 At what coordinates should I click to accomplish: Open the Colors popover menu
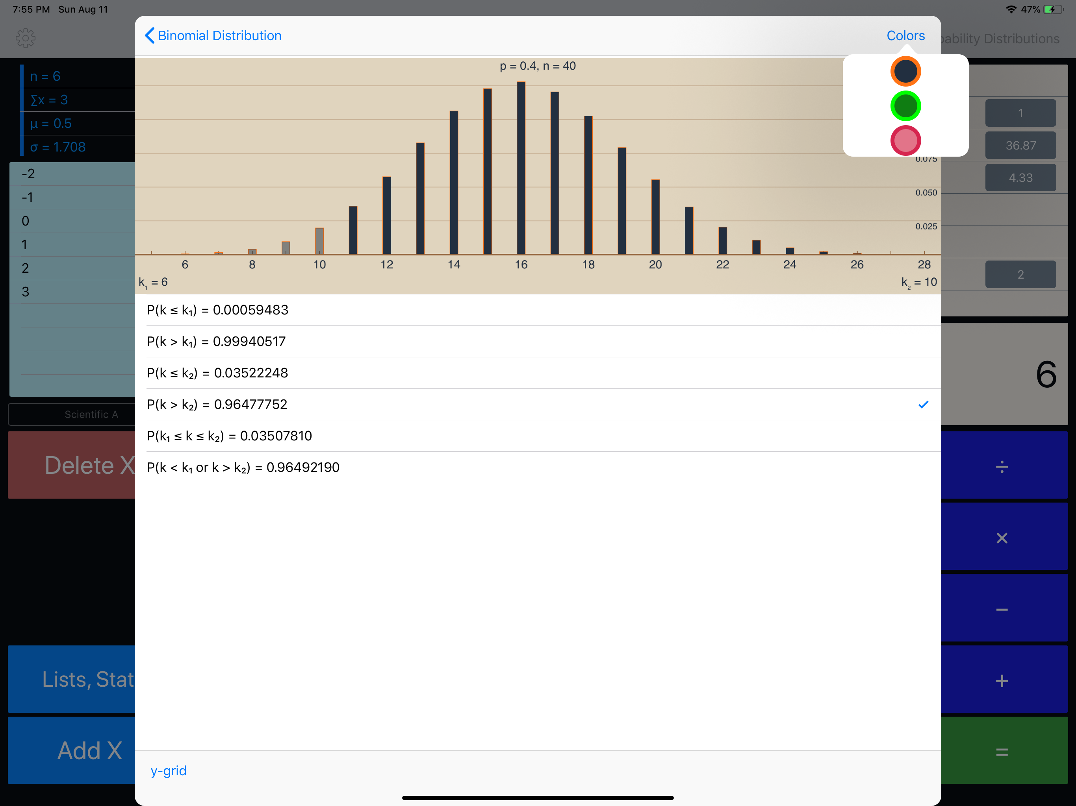pos(905,35)
